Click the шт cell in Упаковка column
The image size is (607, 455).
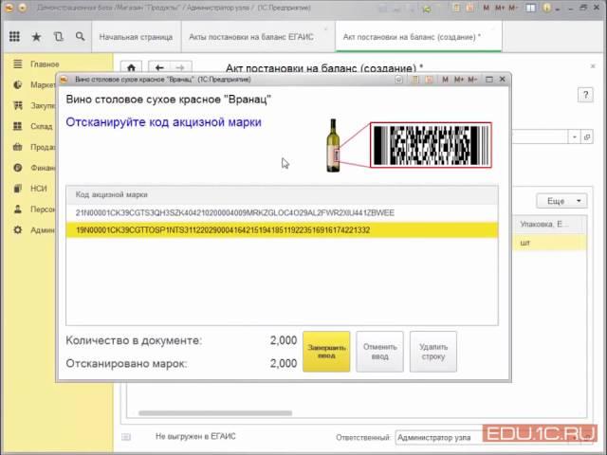point(550,243)
